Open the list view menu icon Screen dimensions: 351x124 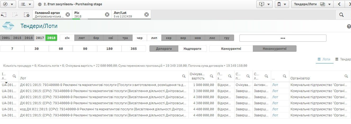23,4
